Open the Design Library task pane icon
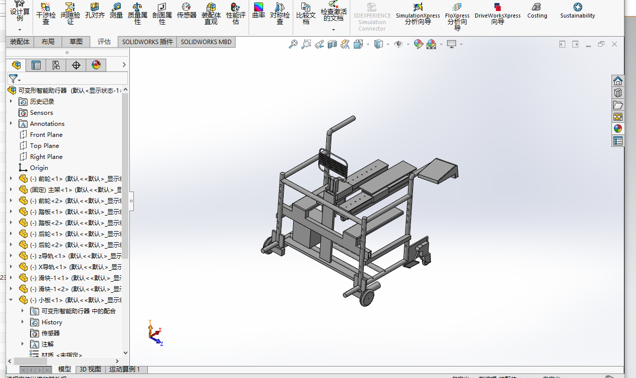 tap(618, 93)
